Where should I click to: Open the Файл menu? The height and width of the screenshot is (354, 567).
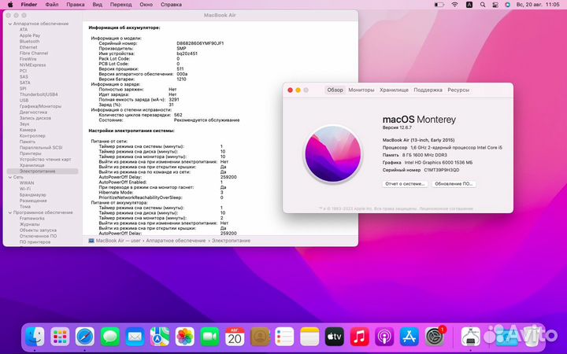pyautogui.click(x=52, y=5)
